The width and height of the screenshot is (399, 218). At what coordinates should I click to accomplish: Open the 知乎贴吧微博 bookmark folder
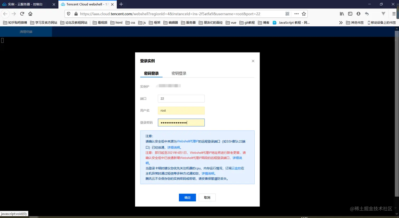click(15, 23)
